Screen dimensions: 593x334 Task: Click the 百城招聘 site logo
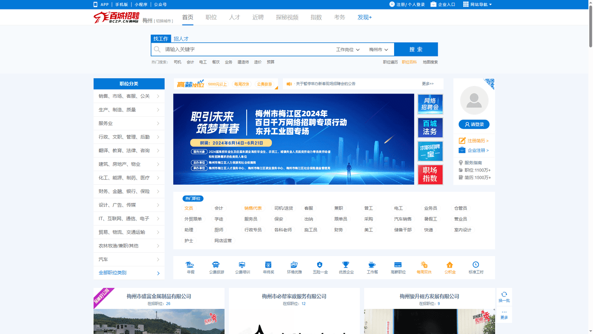117,17
